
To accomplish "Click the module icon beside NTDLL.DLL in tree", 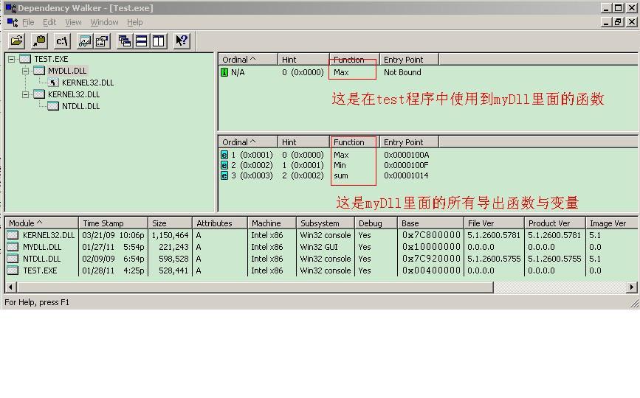I will (x=53, y=106).
